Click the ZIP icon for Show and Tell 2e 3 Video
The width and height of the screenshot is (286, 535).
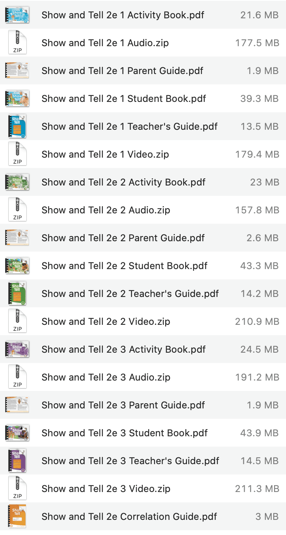pyautogui.click(x=17, y=488)
